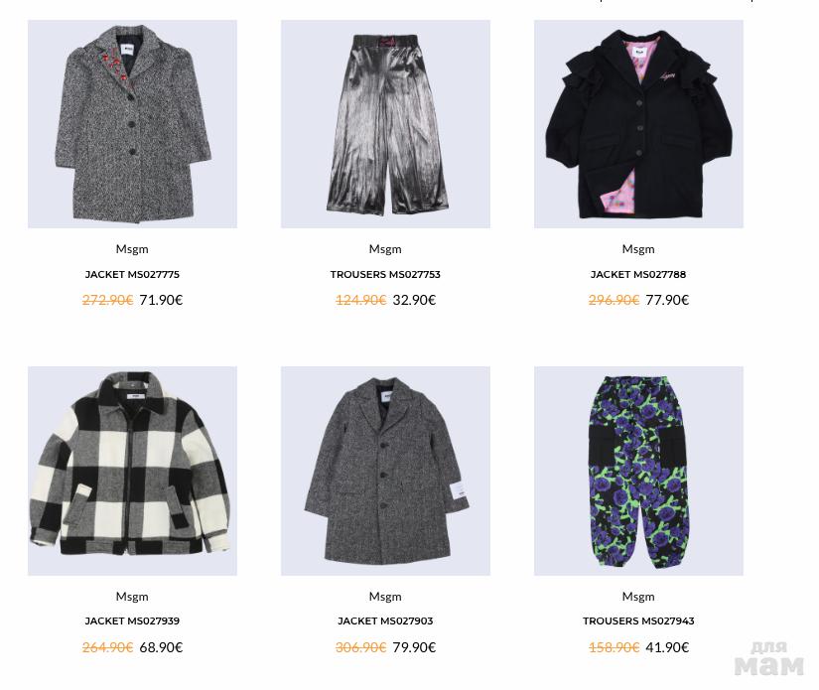Click the 32.90€ sale price

(414, 300)
